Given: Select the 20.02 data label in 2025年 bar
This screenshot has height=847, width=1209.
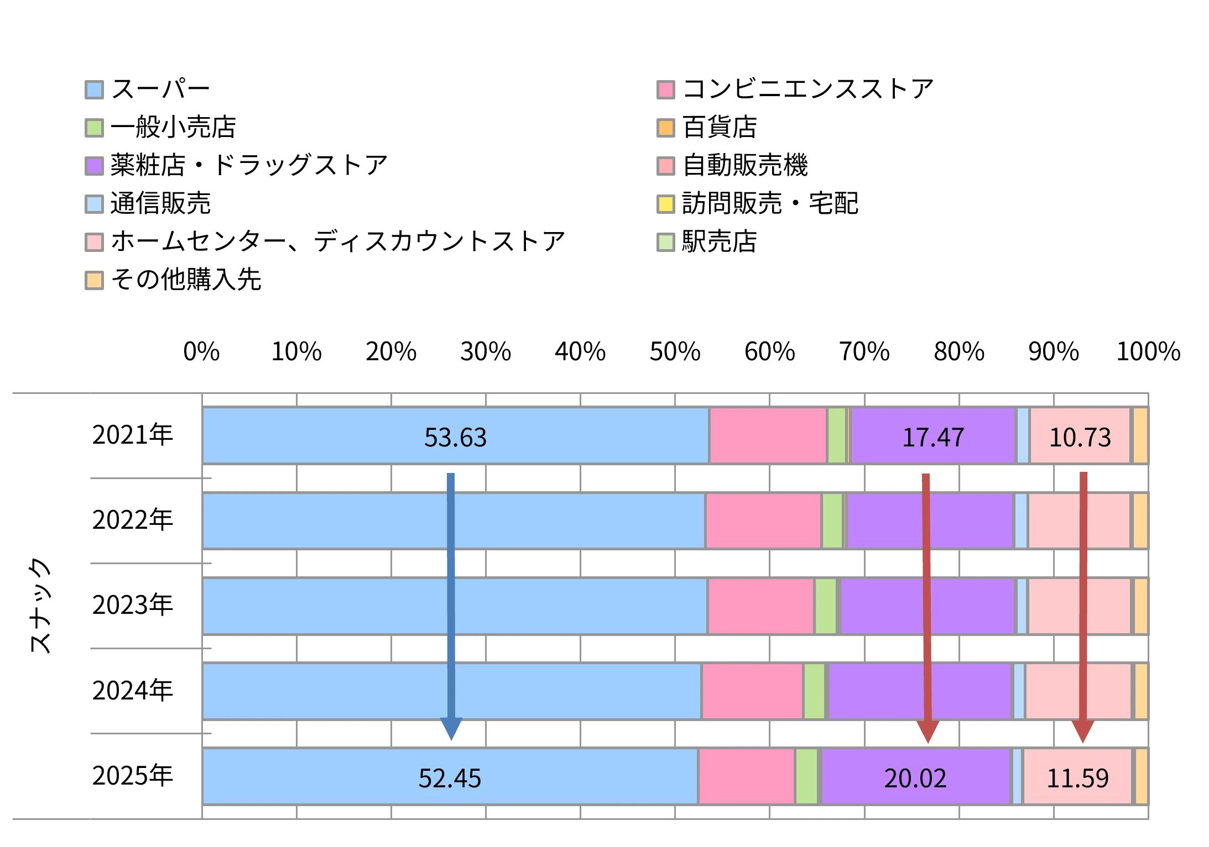Looking at the screenshot, I should pyautogui.click(x=915, y=778).
